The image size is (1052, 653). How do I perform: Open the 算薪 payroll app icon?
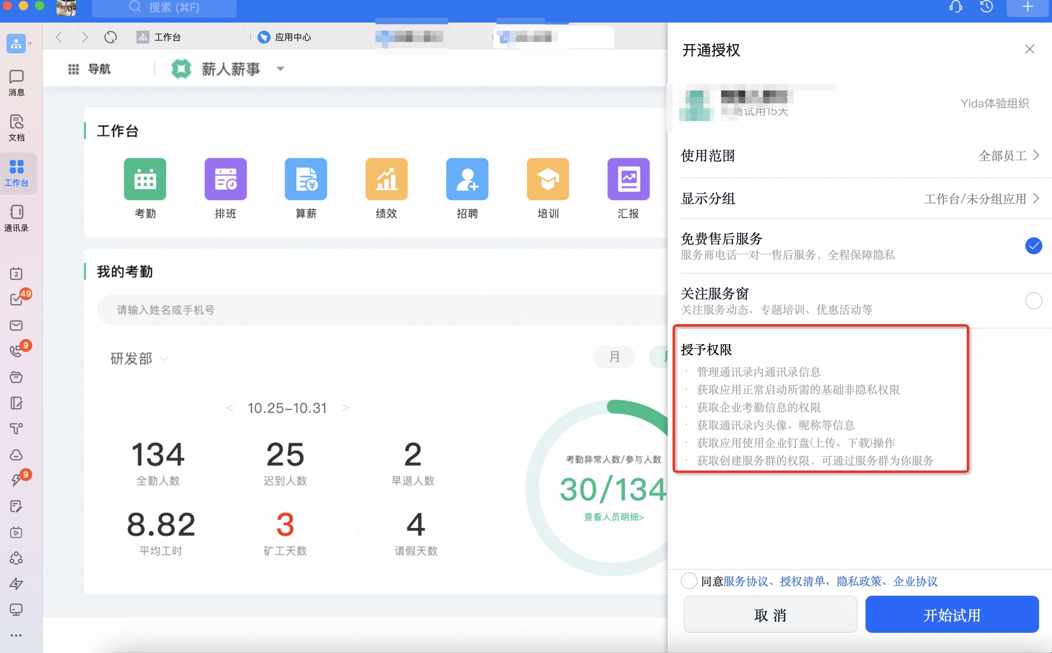[306, 179]
